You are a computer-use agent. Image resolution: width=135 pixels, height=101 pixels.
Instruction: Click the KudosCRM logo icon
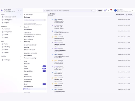2,11
